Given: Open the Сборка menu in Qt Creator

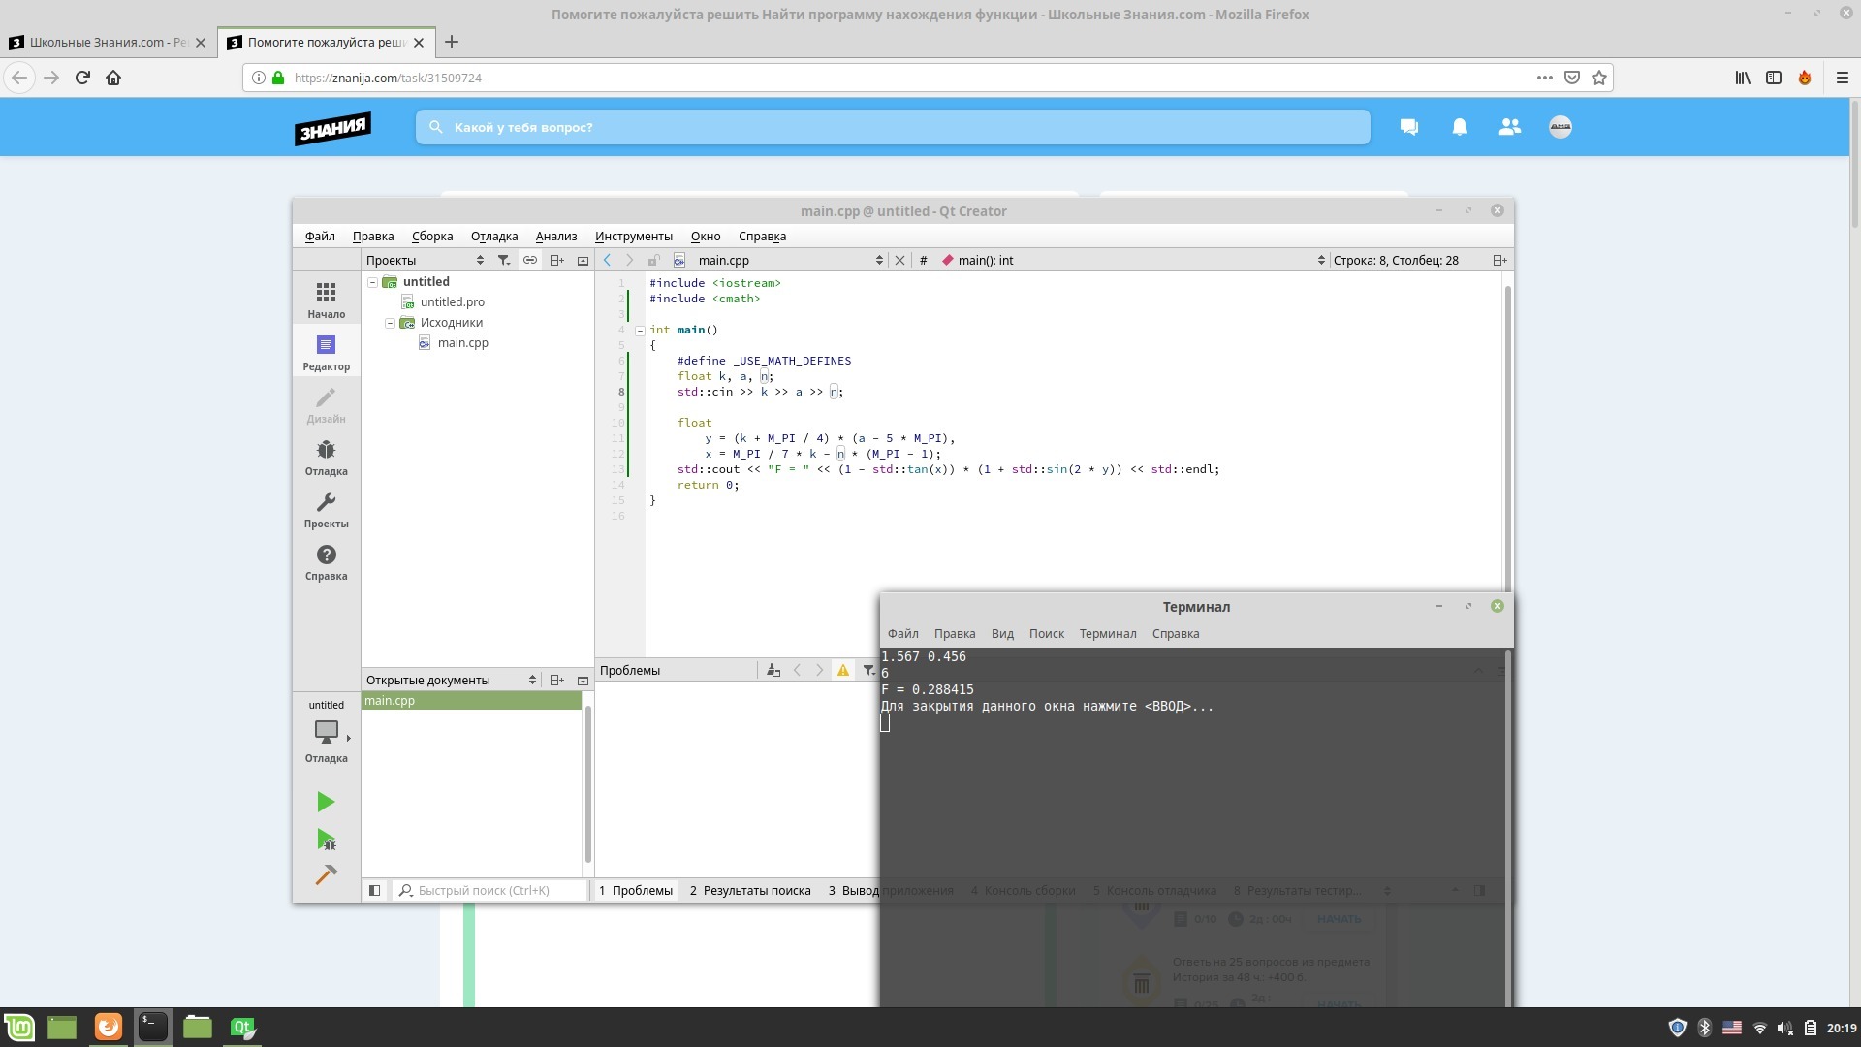Looking at the screenshot, I should [431, 236].
